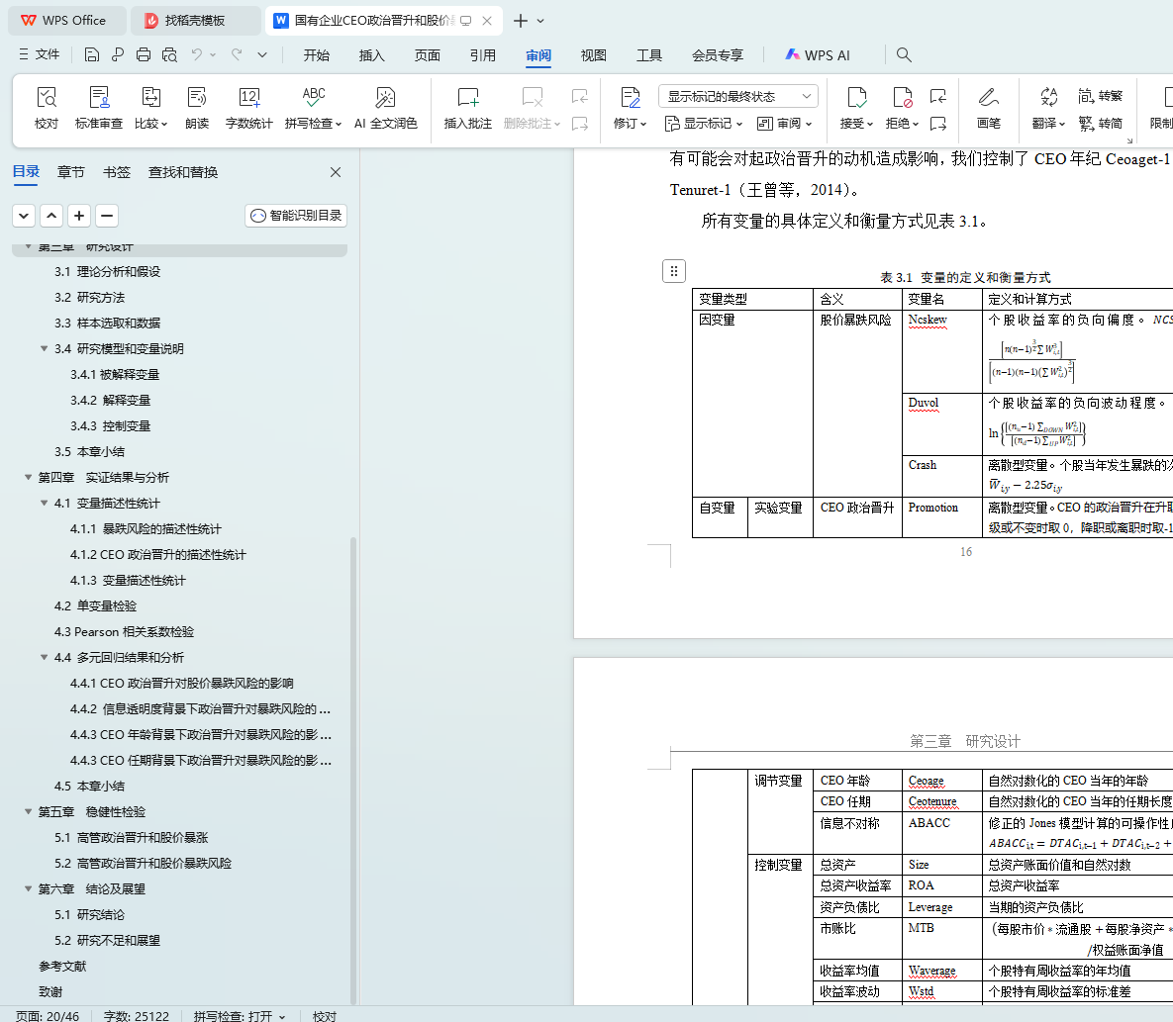1173x1022 pixels.
Task: Jump to 参考文献 heading in outline
Action: pos(62,967)
